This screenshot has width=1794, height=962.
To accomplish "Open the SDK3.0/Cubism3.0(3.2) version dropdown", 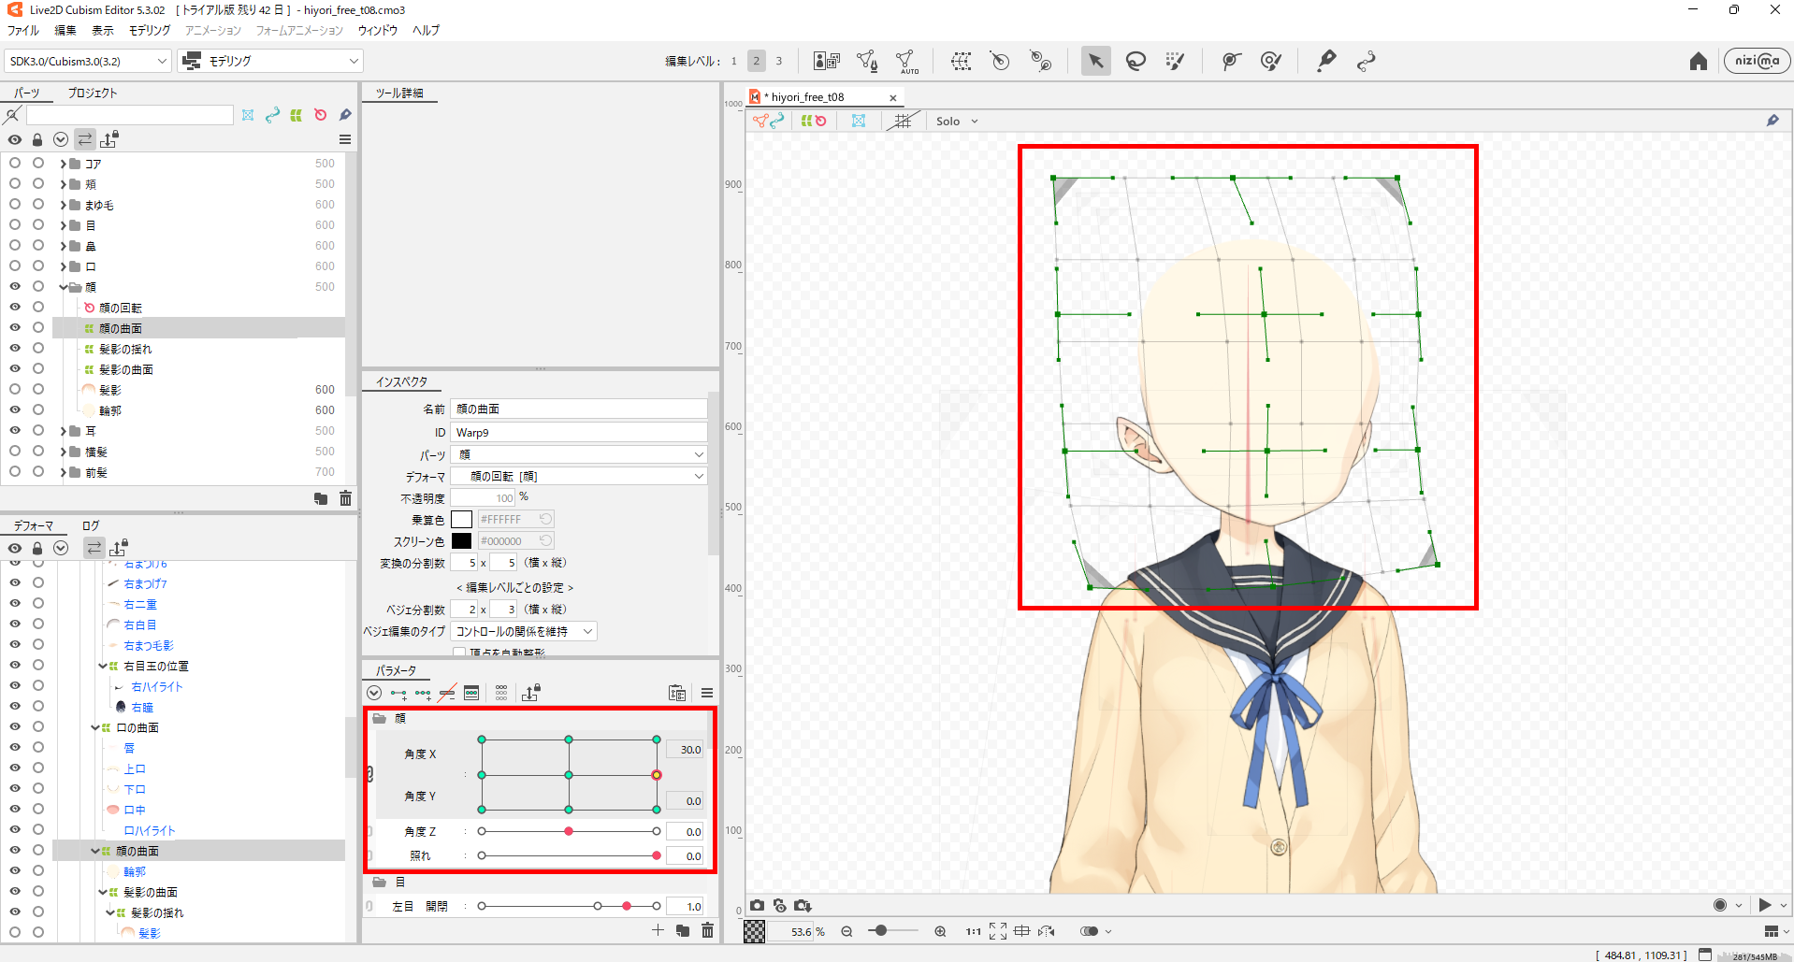I will pos(88,61).
